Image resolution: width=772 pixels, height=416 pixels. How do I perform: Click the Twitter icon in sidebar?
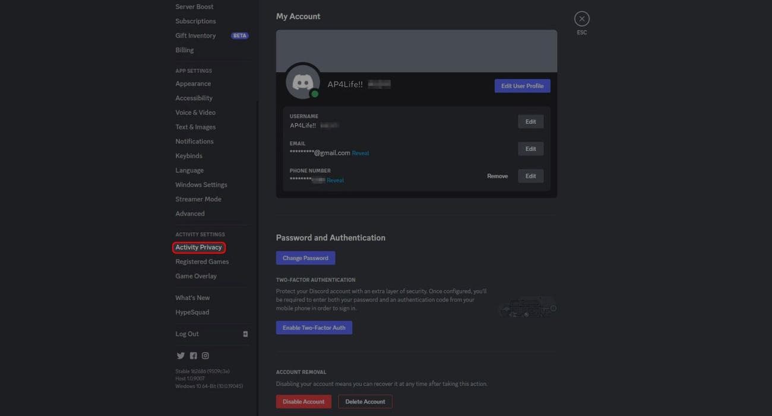click(181, 356)
